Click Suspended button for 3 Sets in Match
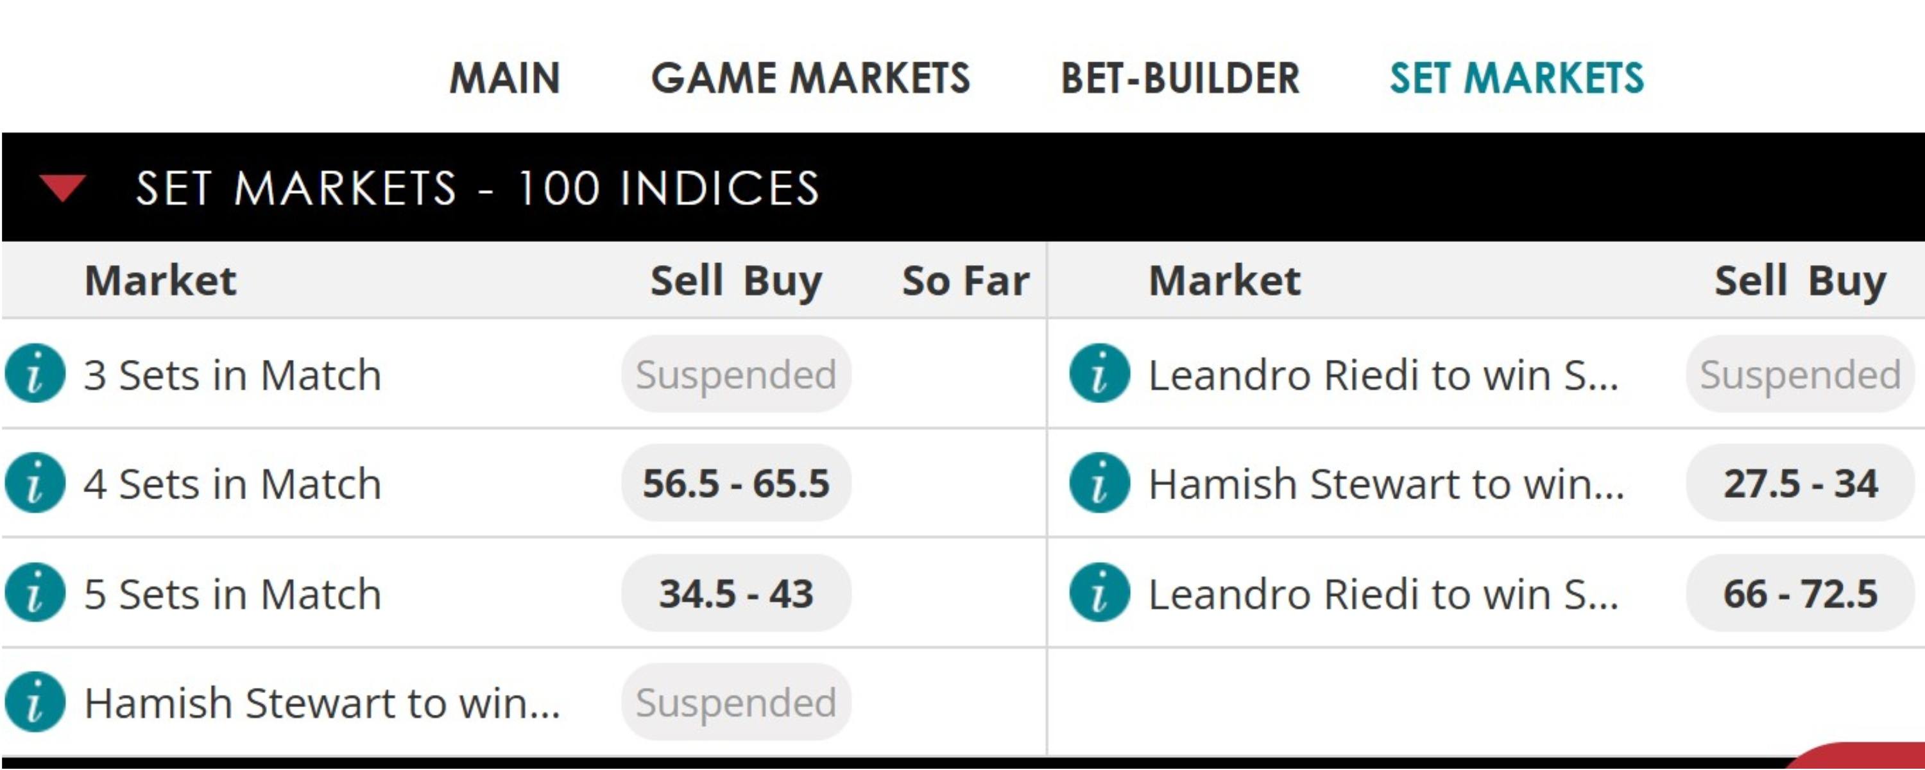 (x=736, y=374)
